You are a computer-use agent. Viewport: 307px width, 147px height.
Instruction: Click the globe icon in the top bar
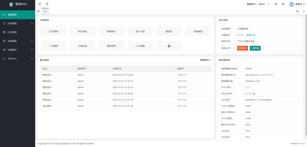tap(283, 4)
